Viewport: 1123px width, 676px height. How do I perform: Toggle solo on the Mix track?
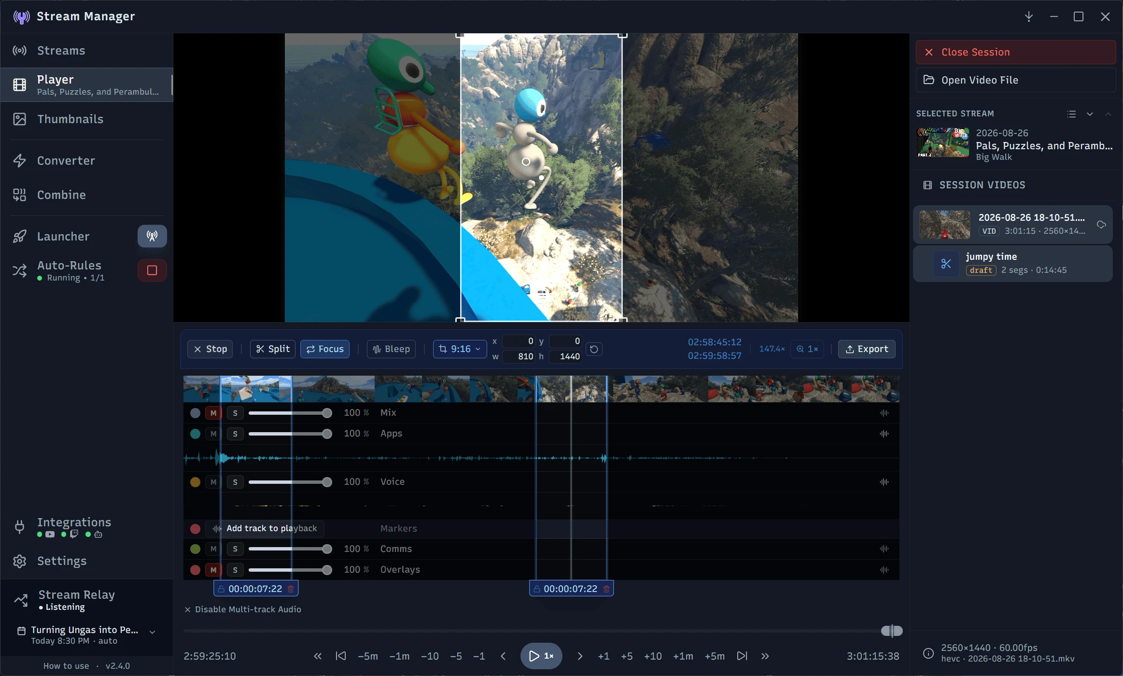235,413
